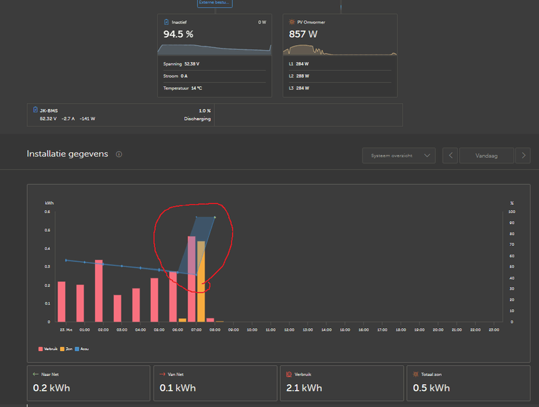
Task: Click the battery icon beside Inactief
Action: tap(166, 22)
